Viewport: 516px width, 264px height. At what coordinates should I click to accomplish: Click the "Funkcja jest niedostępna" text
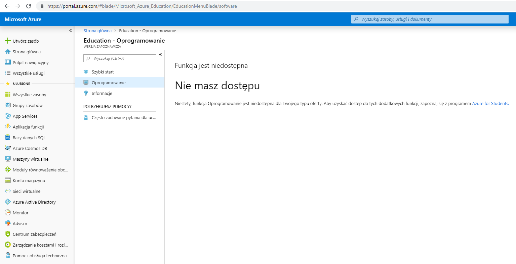[x=211, y=66]
